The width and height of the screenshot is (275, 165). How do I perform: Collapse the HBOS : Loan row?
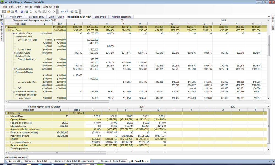pyautogui.click(x=6, y=113)
